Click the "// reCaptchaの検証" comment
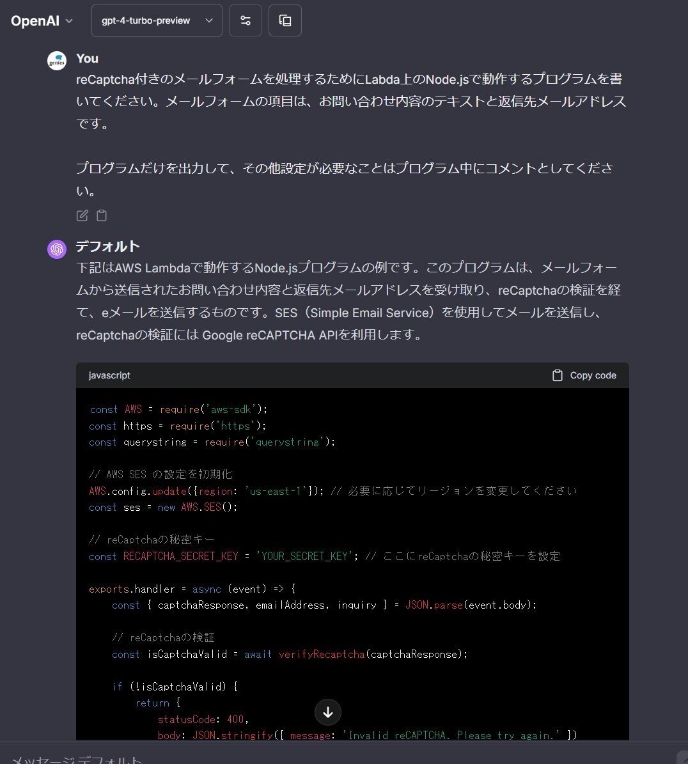This screenshot has width=688, height=764. point(163,637)
